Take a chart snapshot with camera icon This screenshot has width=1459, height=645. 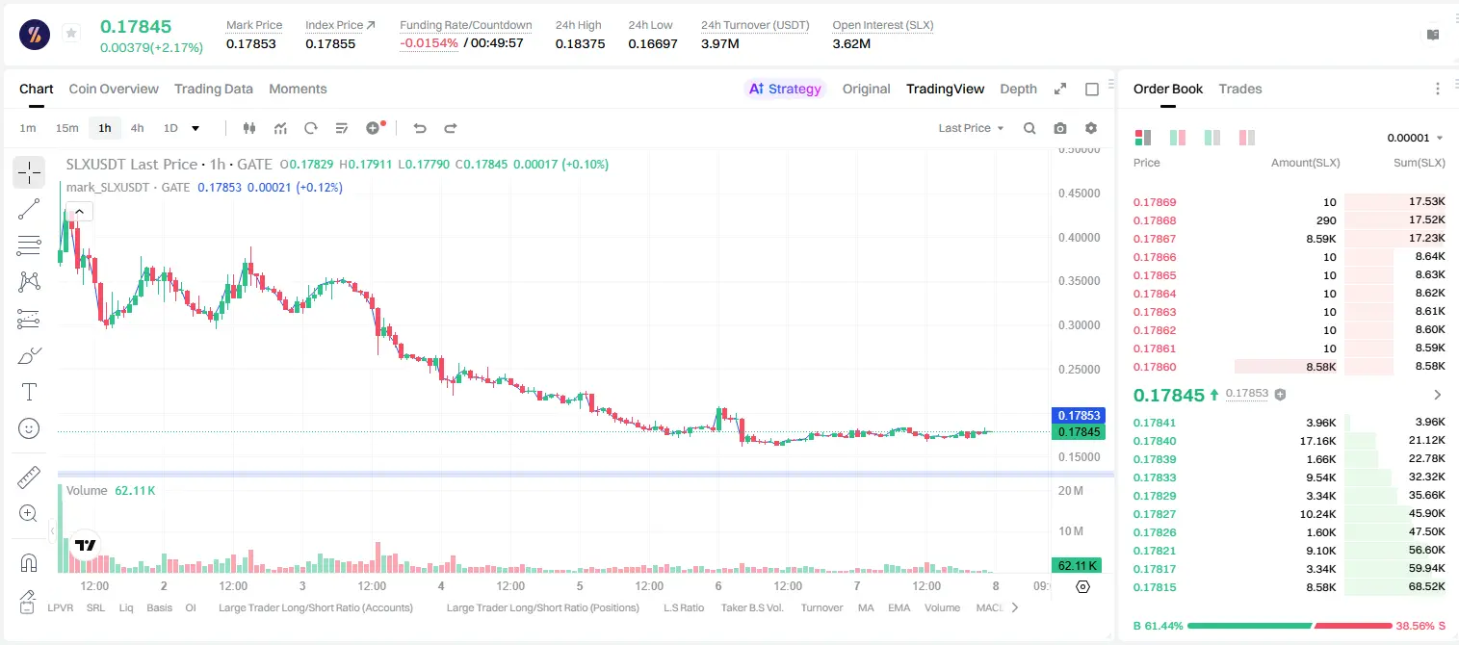point(1060,128)
